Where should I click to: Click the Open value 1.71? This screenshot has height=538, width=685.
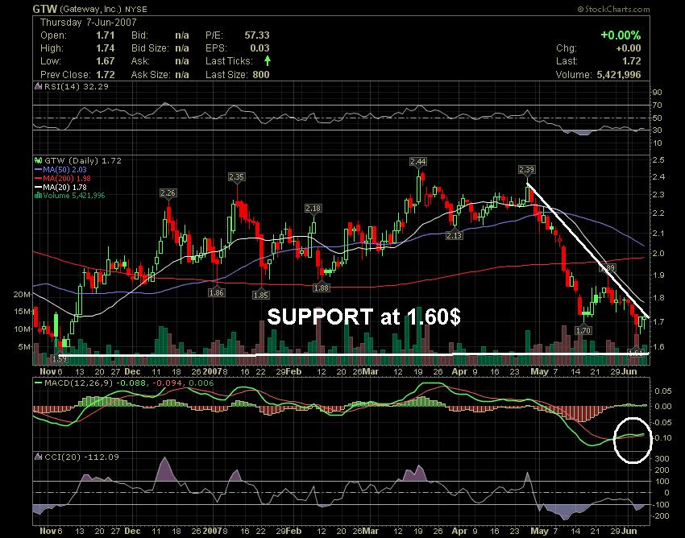(x=106, y=35)
